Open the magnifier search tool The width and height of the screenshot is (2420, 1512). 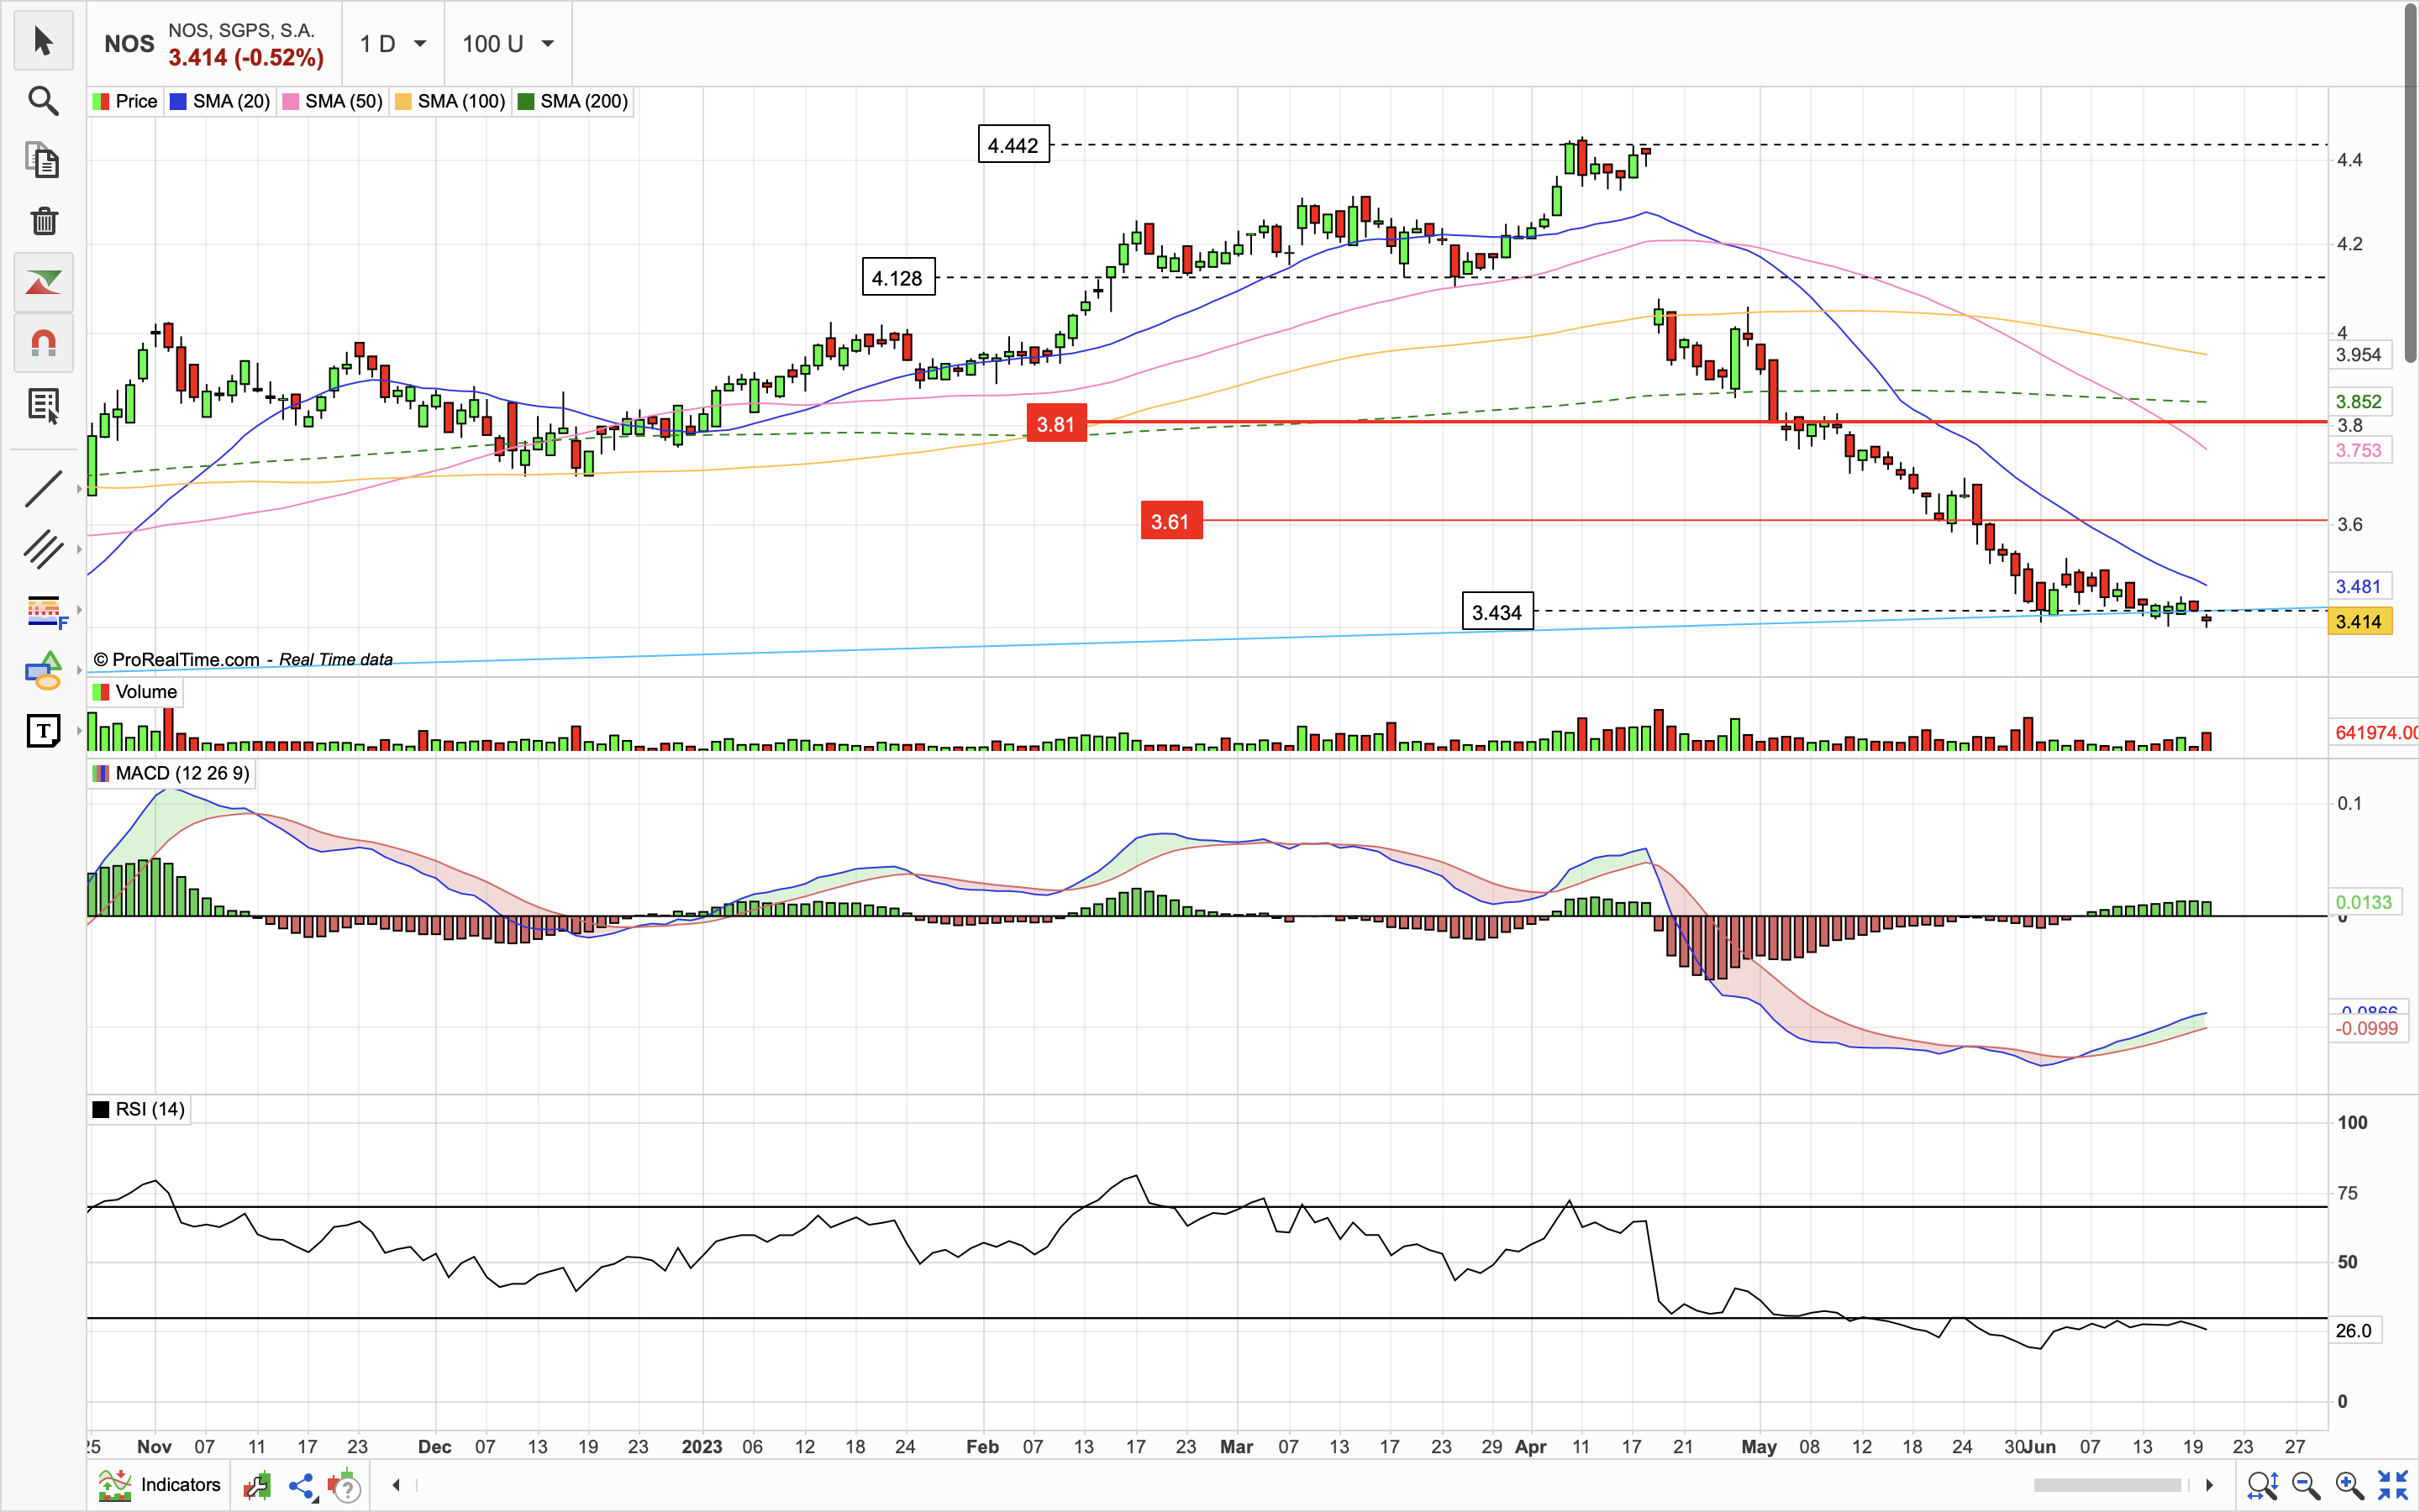(43, 101)
